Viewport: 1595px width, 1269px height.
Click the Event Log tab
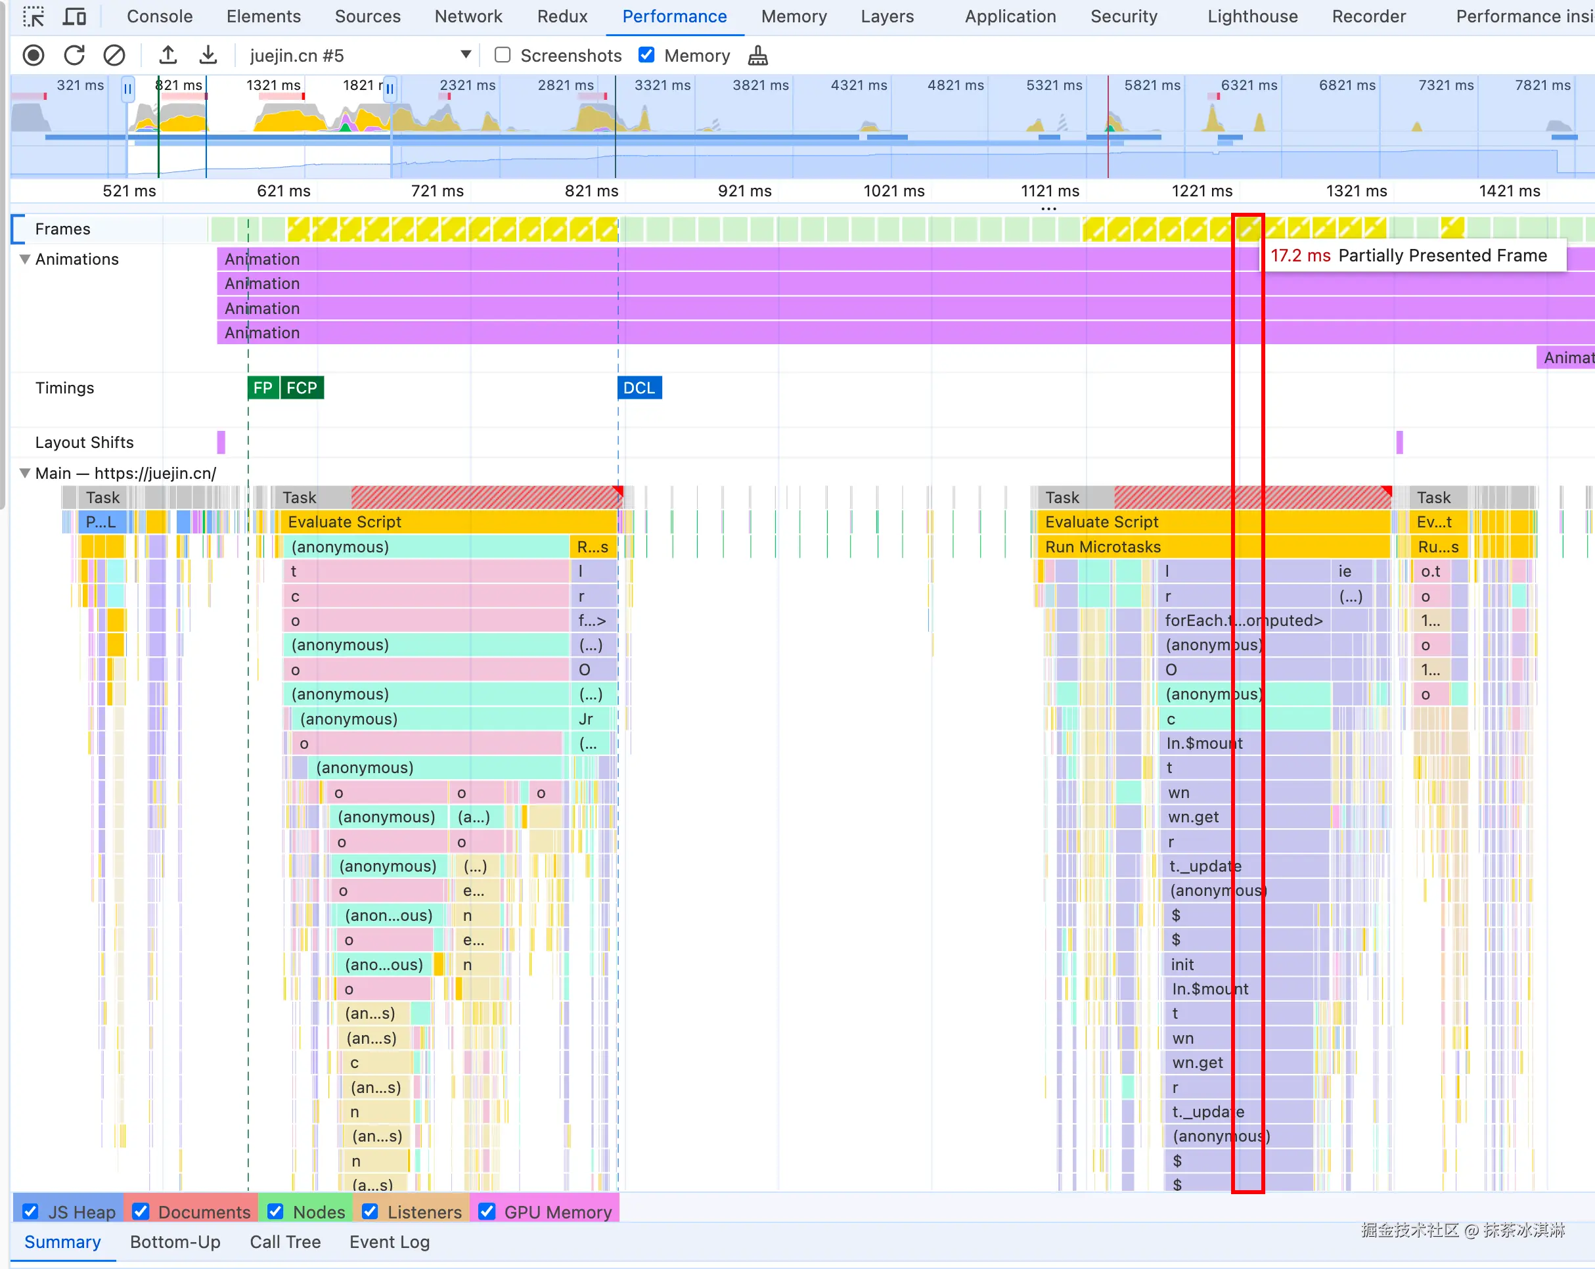pos(389,1242)
